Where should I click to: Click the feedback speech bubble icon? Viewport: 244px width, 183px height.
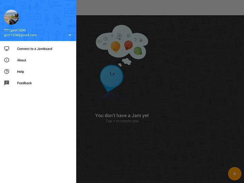coord(7,83)
